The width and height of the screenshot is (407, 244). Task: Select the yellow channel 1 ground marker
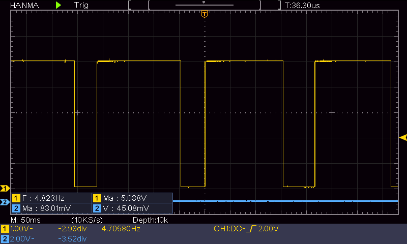[x=5, y=188]
